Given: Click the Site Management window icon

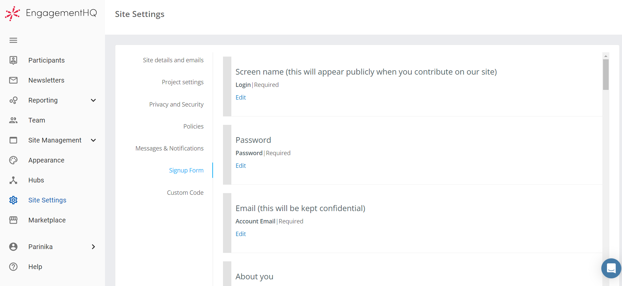Looking at the screenshot, I should click(x=13, y=140).
